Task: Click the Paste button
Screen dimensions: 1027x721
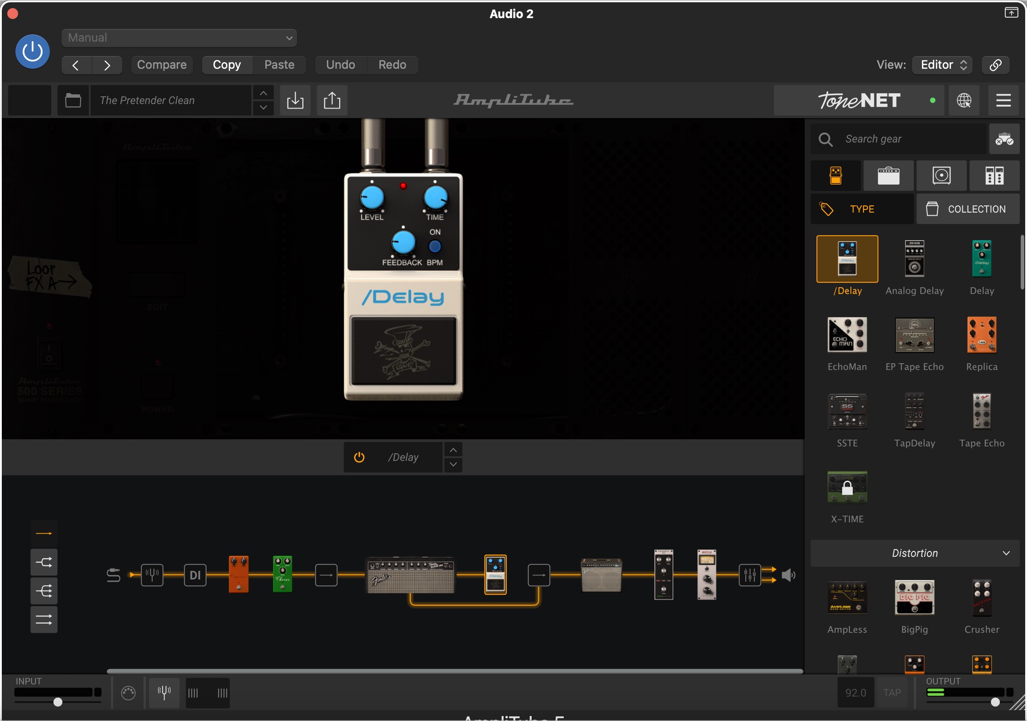Action: click(x=279, y=65)
